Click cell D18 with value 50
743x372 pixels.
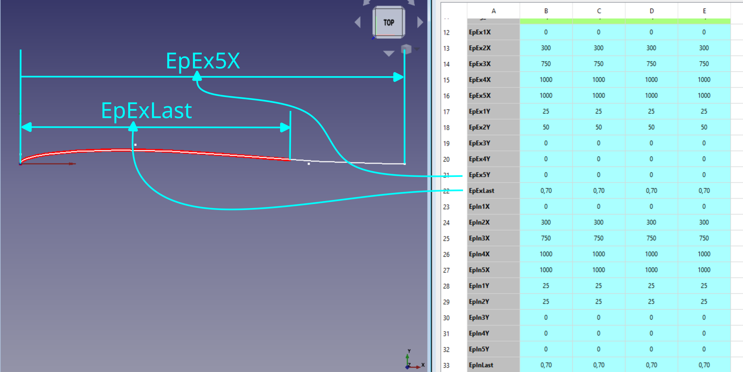coord(651,127)
